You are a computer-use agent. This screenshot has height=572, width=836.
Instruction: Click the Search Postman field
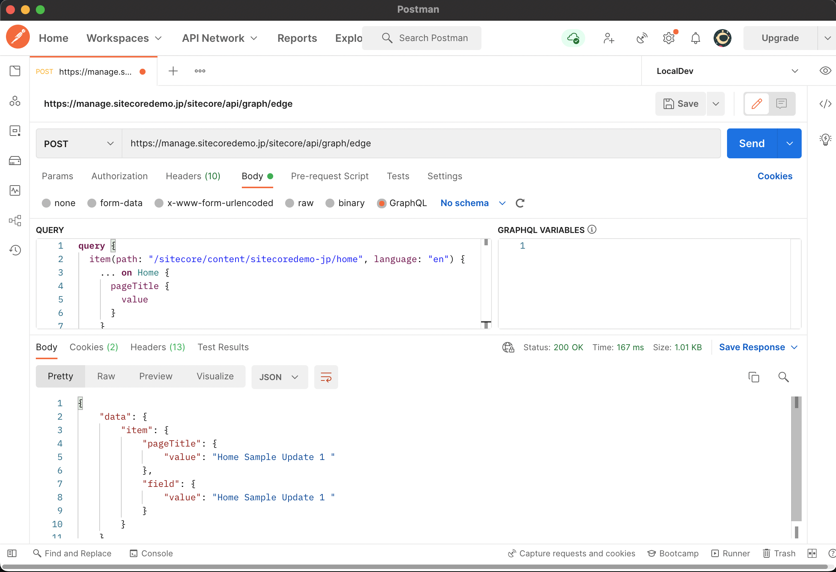point(422,38)
